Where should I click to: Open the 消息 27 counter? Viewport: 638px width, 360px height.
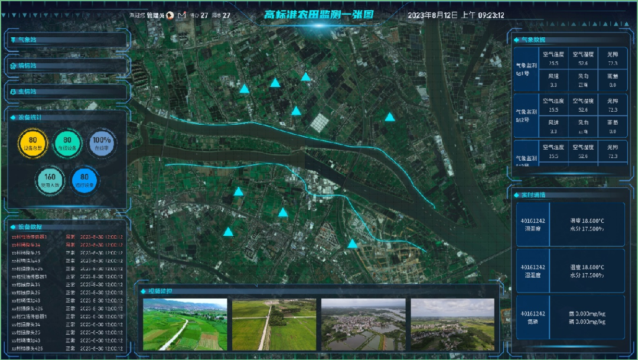click(221, 15)
